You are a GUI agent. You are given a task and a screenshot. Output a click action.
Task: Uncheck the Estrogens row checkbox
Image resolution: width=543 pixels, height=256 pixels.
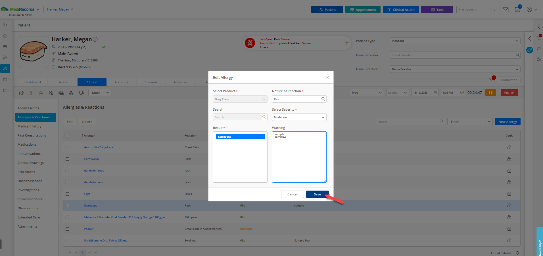[x=67, y=206]
